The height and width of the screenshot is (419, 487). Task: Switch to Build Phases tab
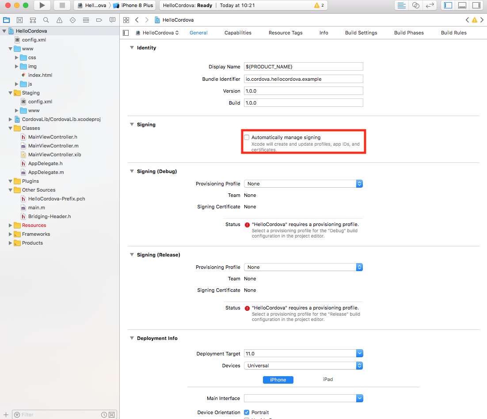click(409, 33)
